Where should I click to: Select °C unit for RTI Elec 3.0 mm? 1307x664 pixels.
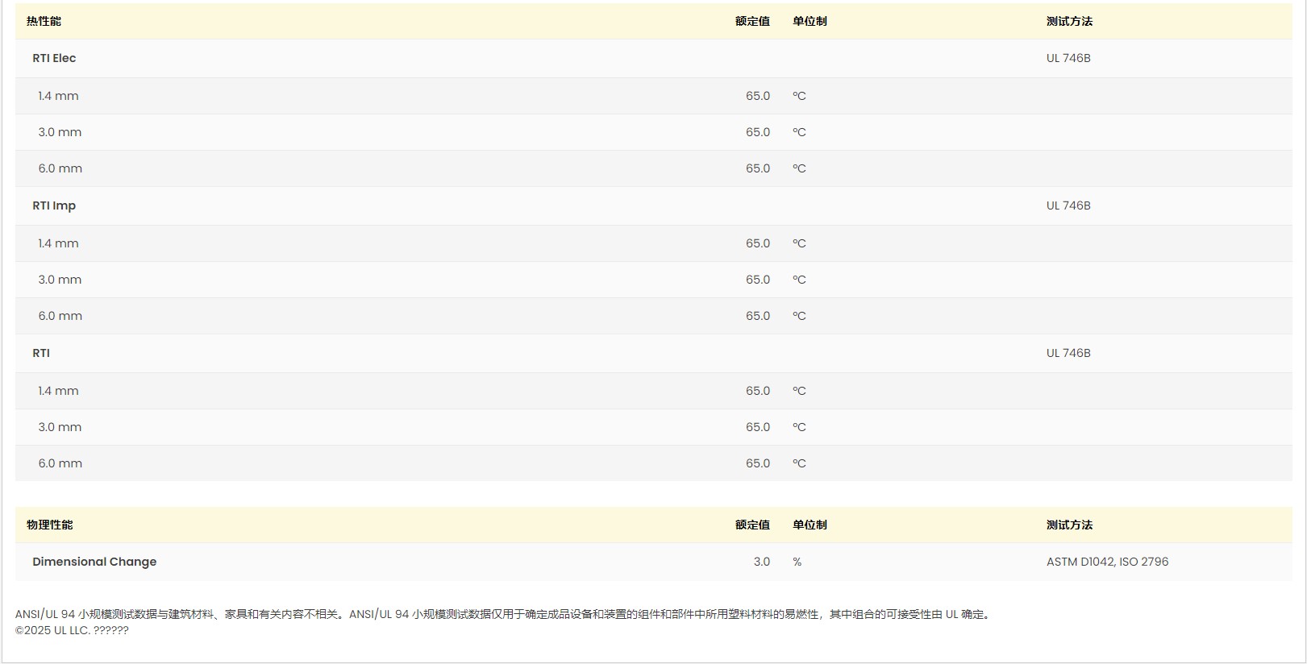799,132
